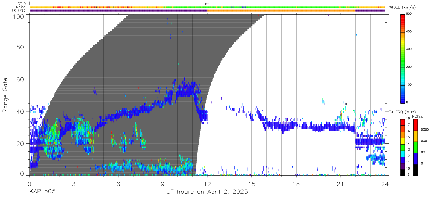This screenshot has width=433, height=199.
Task: Select the '6' UT hour tick label
Action: pos(118,184)
